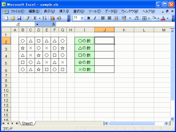Select row 2 header

[x=6, y=41]
